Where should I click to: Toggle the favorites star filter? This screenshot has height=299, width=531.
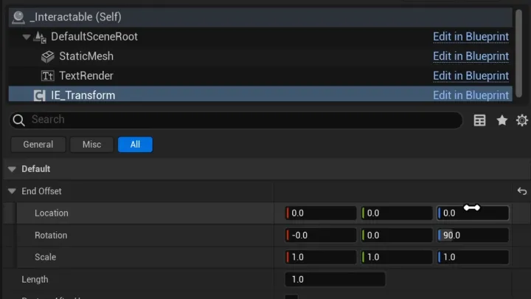pos(502,120)
